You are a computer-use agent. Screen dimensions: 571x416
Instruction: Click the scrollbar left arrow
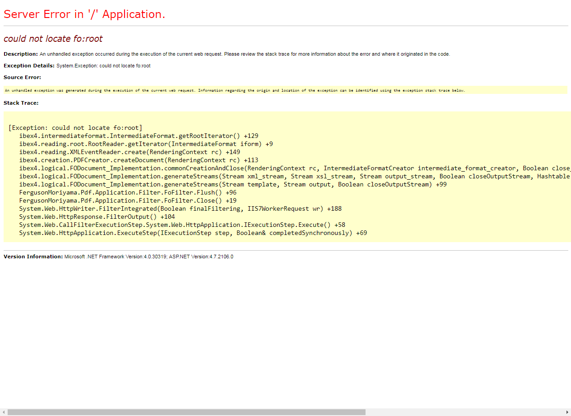(4, 412)
